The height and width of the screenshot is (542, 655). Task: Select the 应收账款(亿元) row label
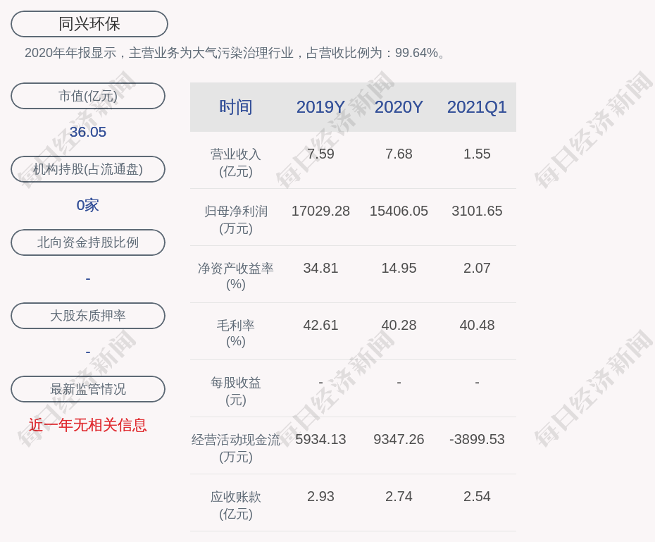[x=236, y=505]
